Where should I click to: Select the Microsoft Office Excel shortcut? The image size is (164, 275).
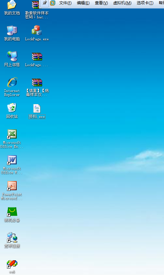(x=12, y=134)
